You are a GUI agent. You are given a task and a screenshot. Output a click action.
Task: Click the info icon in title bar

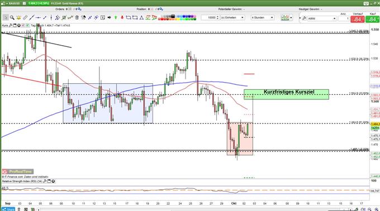pyautogui.click(x=24, y=3)
